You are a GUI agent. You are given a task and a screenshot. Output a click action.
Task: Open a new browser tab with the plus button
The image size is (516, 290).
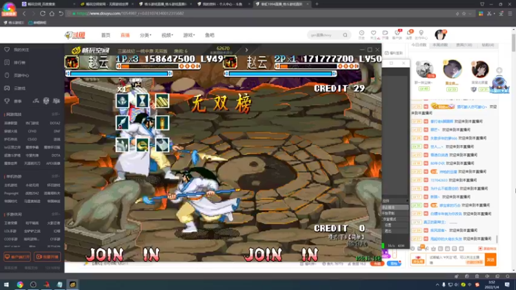click(x=317, y=4)
